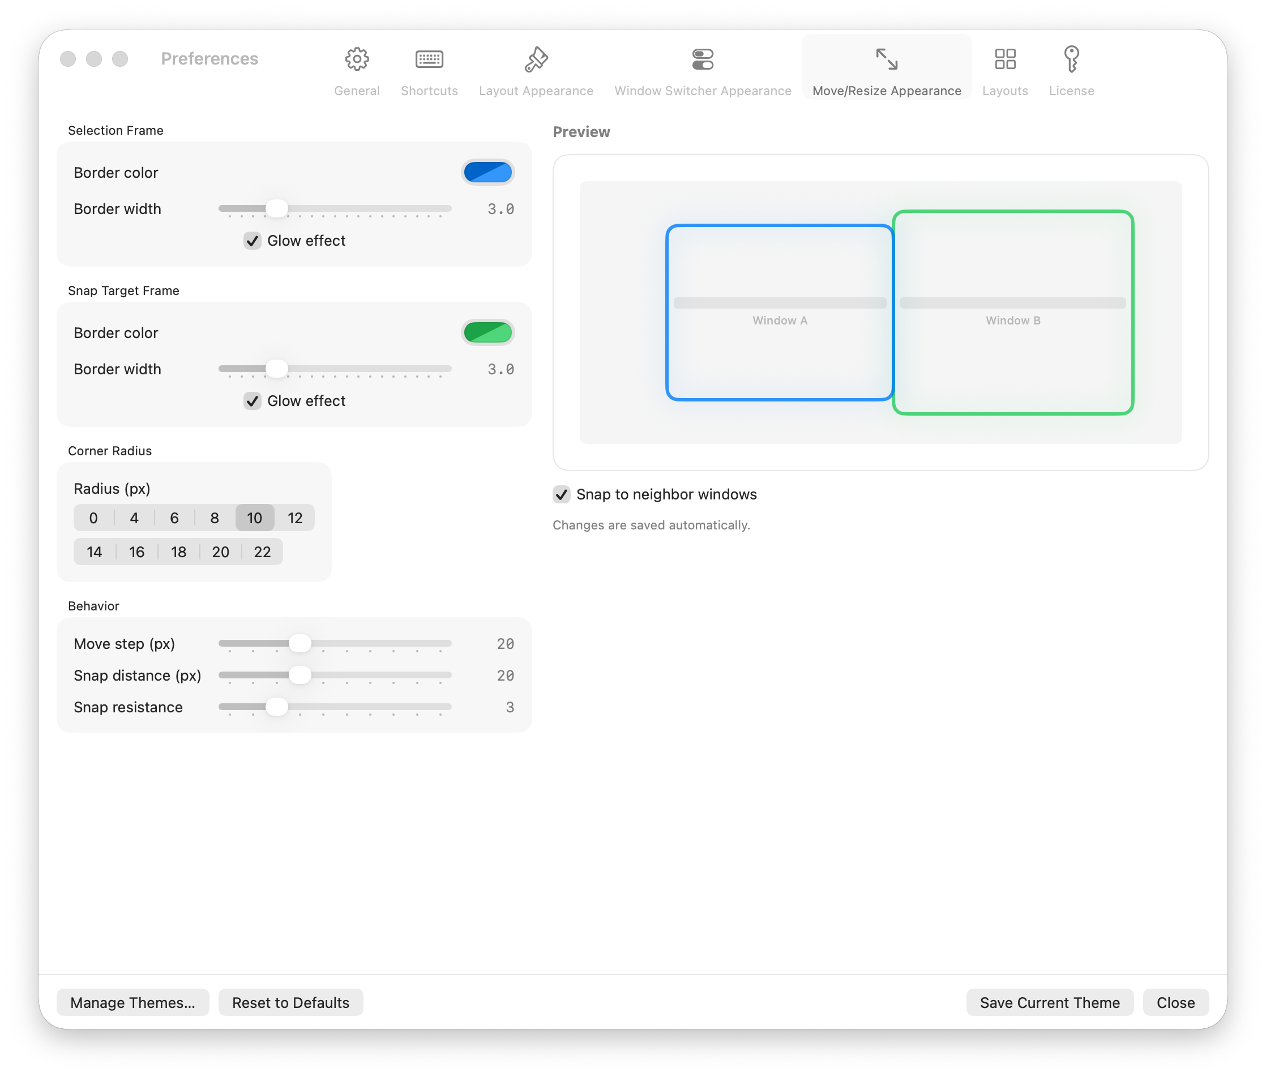Adjust Snap Target Frame border width slider
This screenshot has height=1077, width=1266.
coord(335,369)
